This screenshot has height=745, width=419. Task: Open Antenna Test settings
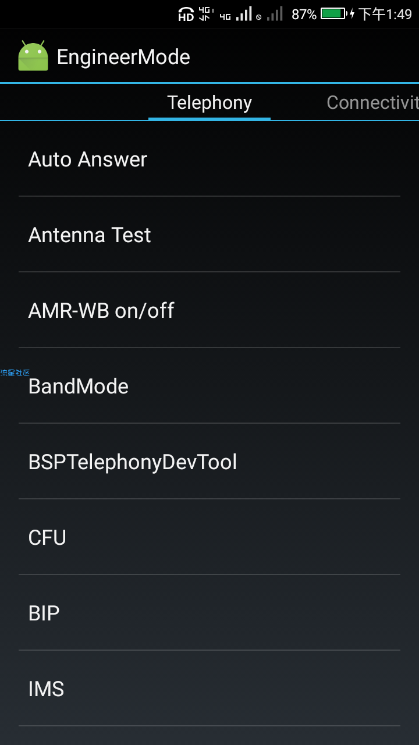(210, 235)
